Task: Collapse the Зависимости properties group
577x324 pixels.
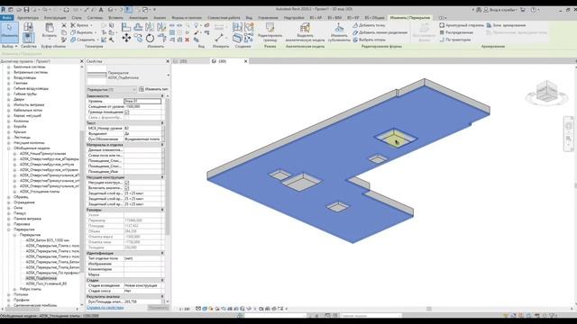Action: 162,96
